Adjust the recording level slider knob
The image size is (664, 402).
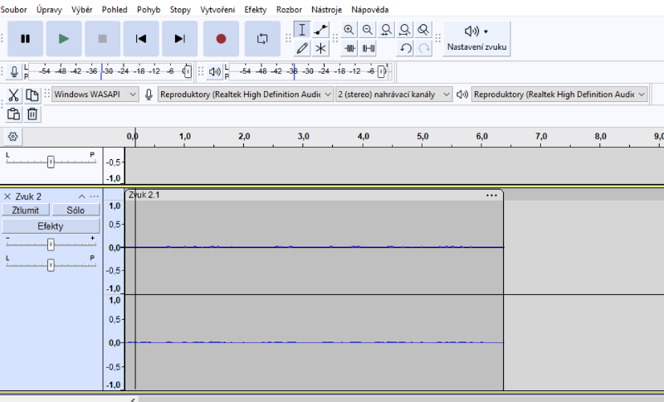[x=188, y=71]
